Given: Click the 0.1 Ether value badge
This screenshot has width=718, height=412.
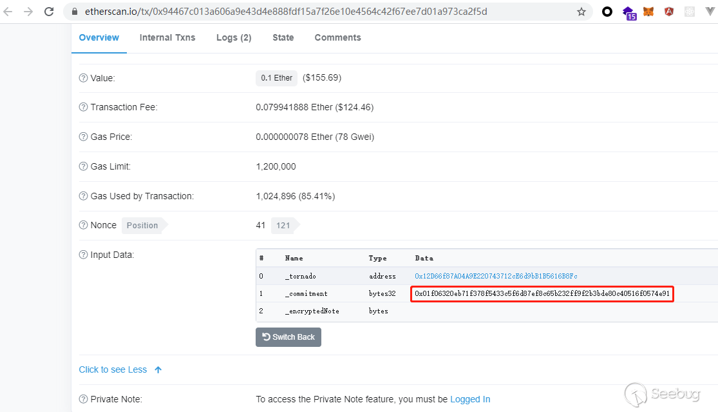Looking at the screenshot, I should 277,78.
